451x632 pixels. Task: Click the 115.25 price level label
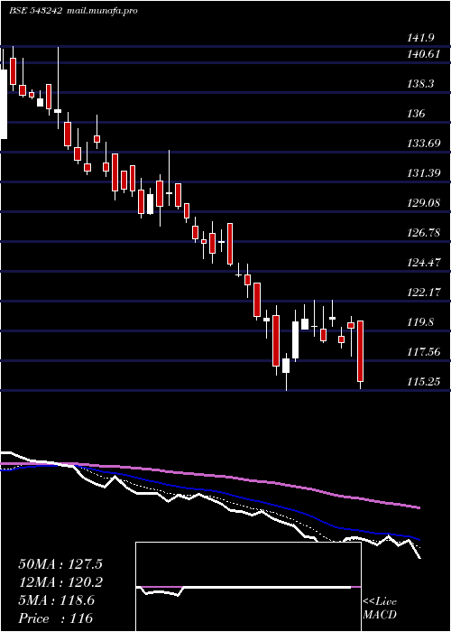click(x=424, y=381)
